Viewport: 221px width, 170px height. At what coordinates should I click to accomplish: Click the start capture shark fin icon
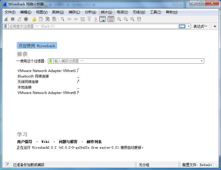(6, 19)
